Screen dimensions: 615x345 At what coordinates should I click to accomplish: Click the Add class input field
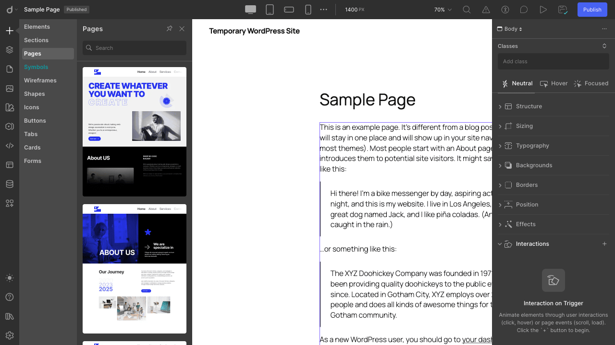[x=553, y=61]
